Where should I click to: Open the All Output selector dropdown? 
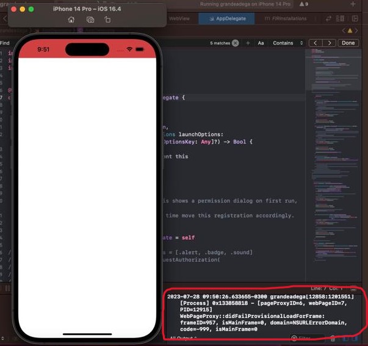(x=182, y=338)
